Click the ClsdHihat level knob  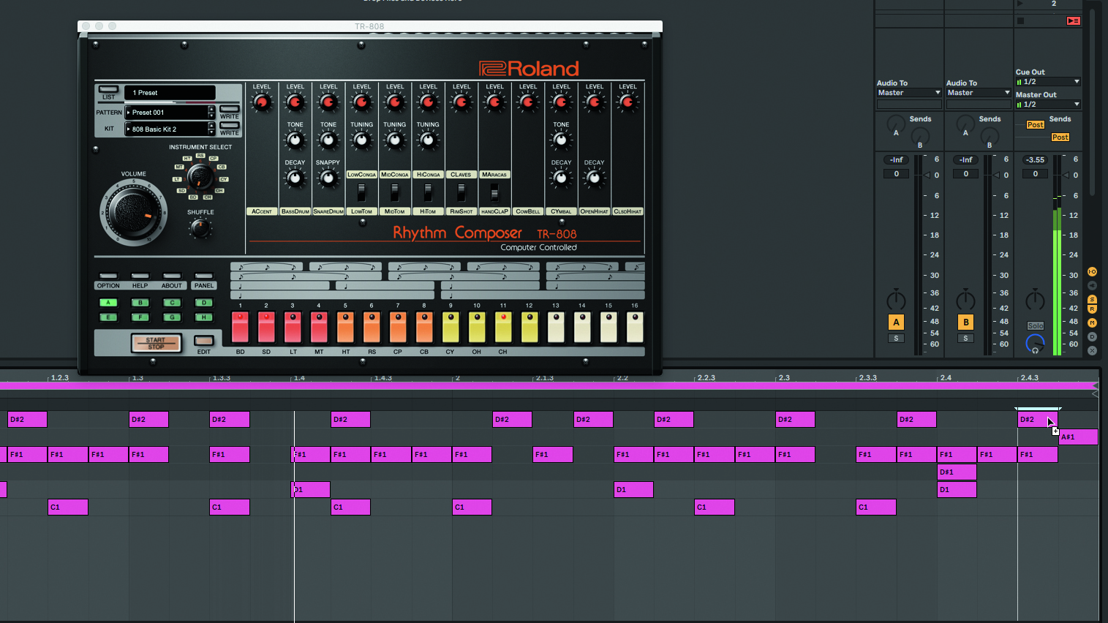click(x=628, y=103)
